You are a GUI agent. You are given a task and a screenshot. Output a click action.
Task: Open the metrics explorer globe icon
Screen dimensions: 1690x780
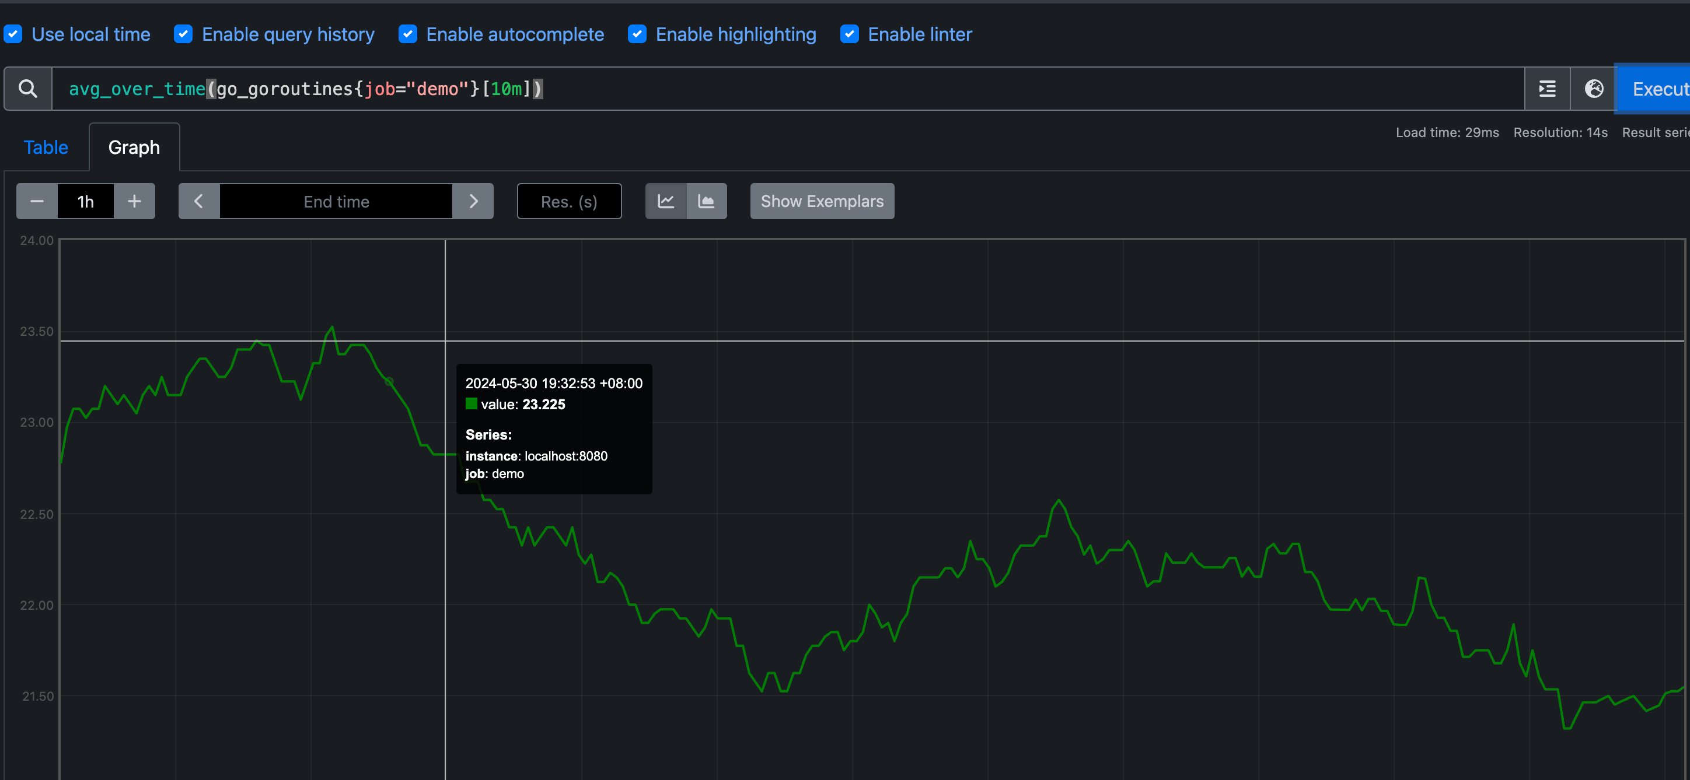1594,89
